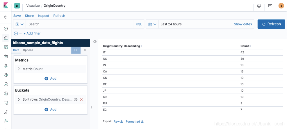Open the D space selector avatar
This screenshot has height=129, width=287.
[17, 6]
